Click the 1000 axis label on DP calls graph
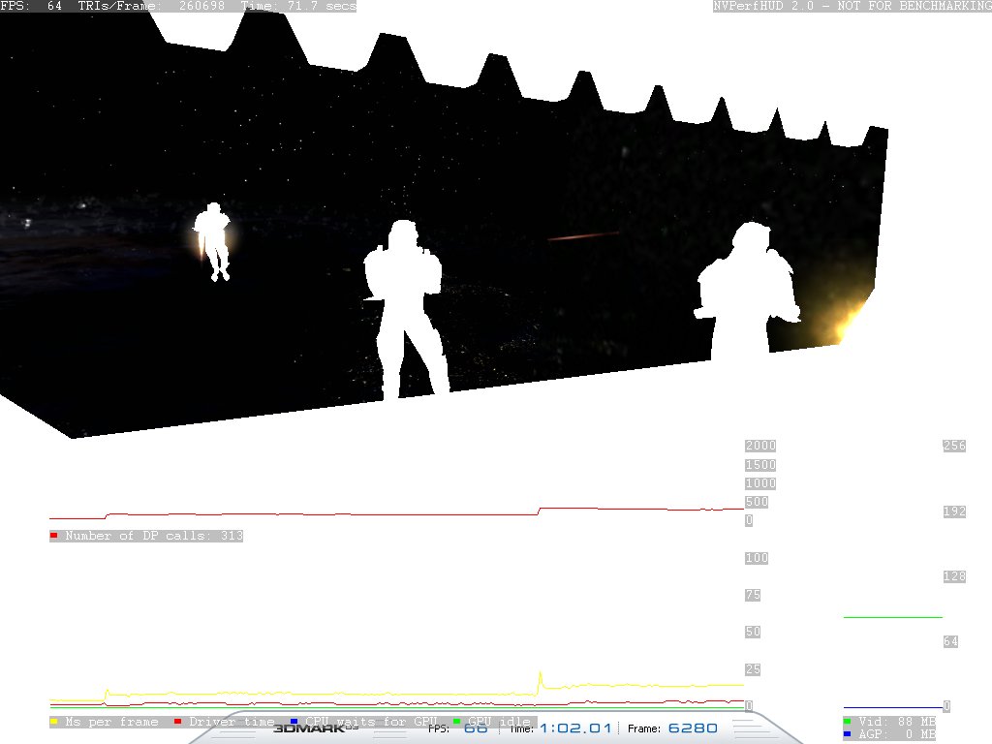Screen dimensions: 992x744 click(760, 483)
